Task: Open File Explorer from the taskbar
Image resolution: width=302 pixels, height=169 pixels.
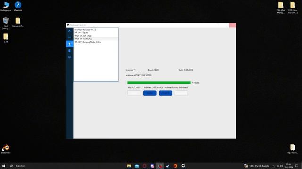Action: pos(129,166)
